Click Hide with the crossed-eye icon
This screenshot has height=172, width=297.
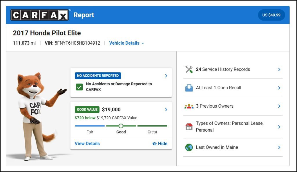(x=160, y=144)
